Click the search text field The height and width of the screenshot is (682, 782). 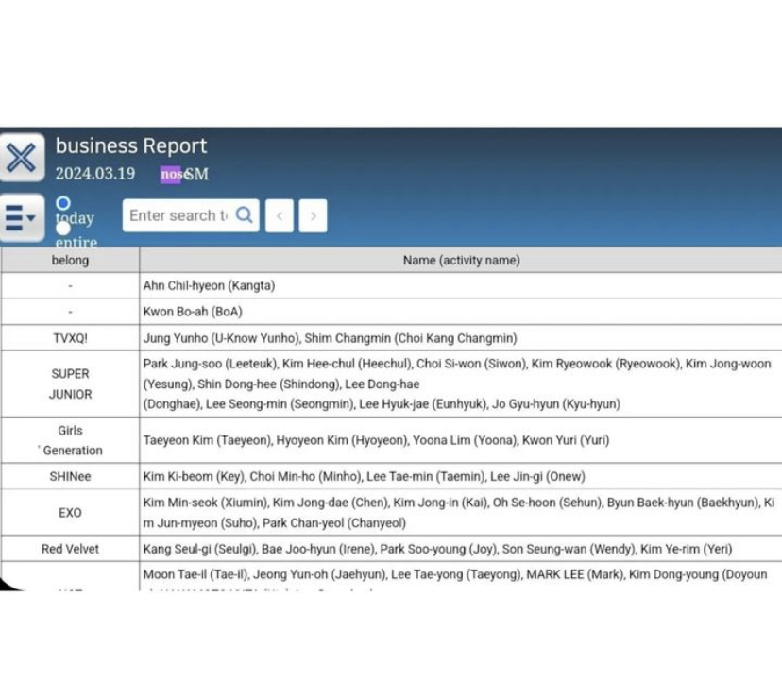pyautogui.click(x=178, y=215)
